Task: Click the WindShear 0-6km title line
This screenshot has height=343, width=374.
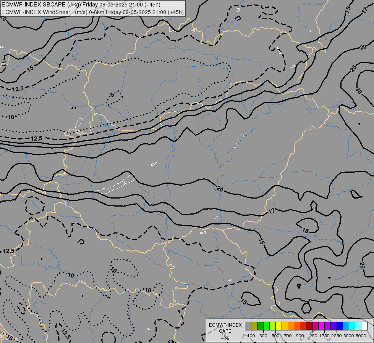Action: click(x=92, y=12)
